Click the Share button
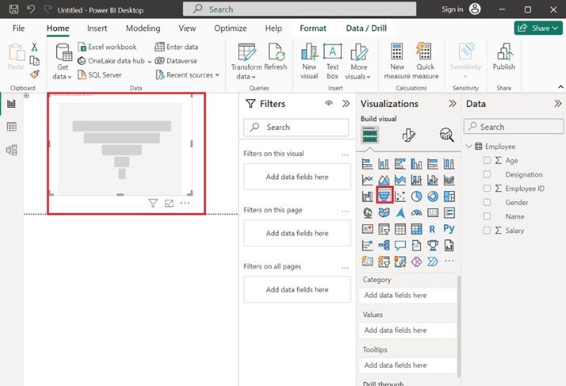 tap(538, 29)
